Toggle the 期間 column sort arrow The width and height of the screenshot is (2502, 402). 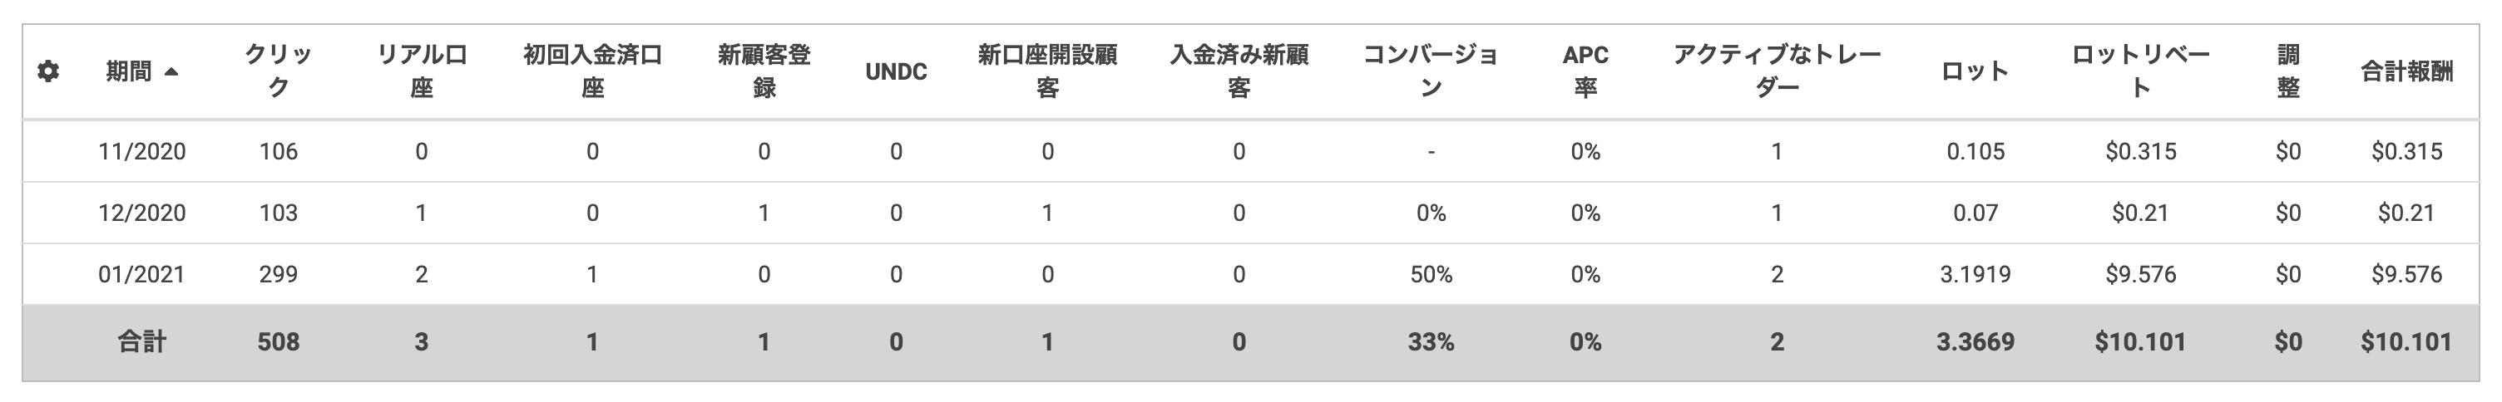pyautogui.click(x=172, y=72)
